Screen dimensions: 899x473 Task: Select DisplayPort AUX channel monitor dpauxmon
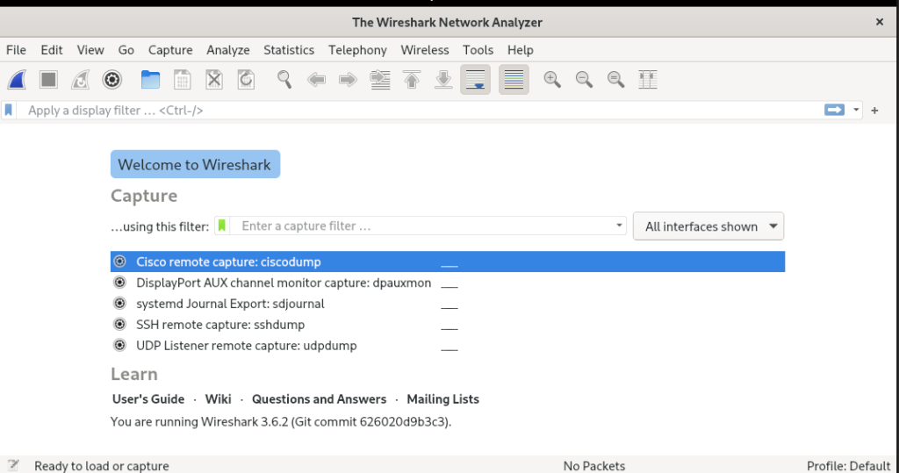pyautogui.click(x=447, y=283)
